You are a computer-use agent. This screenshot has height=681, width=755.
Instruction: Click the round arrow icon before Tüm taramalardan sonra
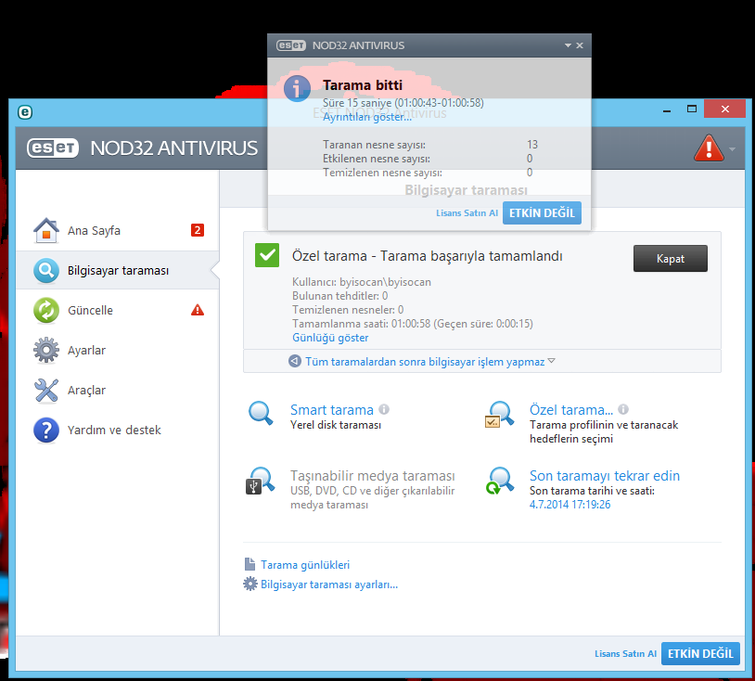coord(295,361)
